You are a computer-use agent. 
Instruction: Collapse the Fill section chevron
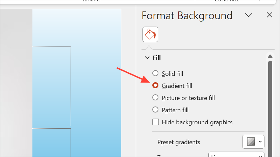point(147,58)
